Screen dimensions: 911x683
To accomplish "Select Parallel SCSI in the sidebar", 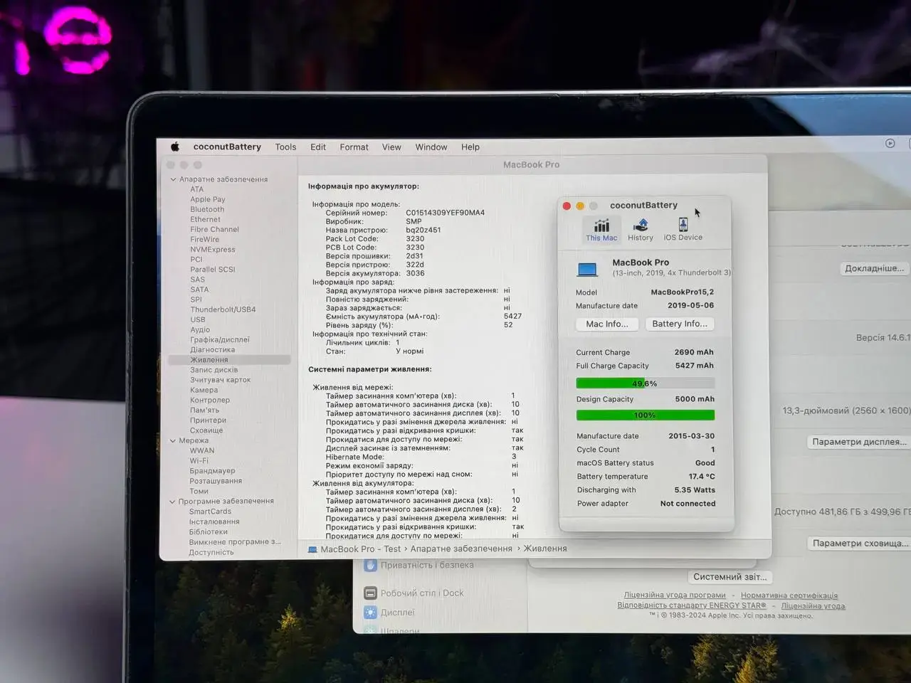I will pos(212,269).
